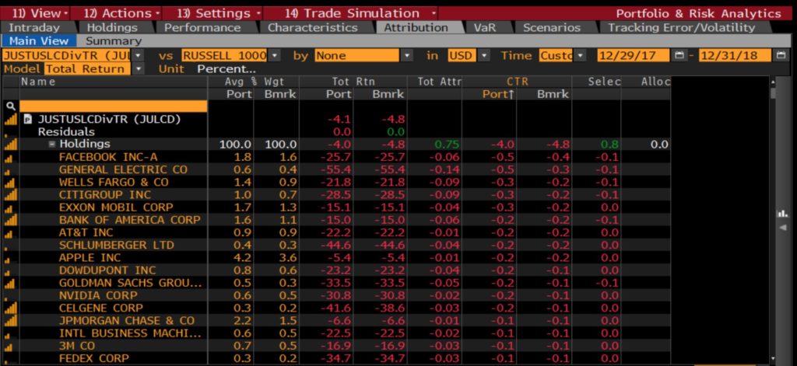Select the NVIDIA CORP row
797x366 pixels.
pos(335,295)
